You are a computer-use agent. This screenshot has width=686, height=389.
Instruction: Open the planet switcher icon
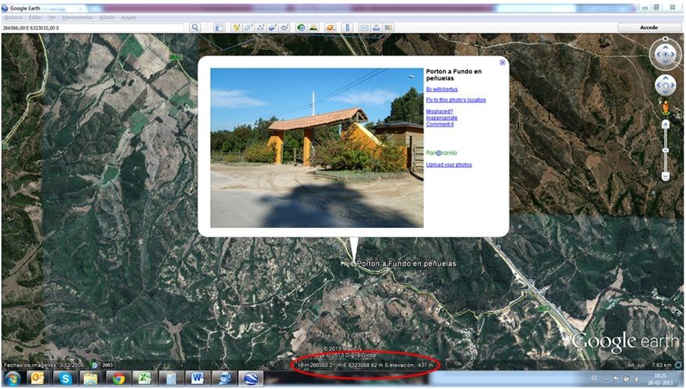coord(330,27)
